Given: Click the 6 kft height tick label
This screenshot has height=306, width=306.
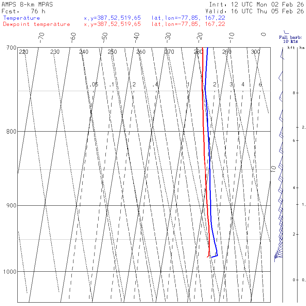Looking at the screenshot, I should coord(294,140).
